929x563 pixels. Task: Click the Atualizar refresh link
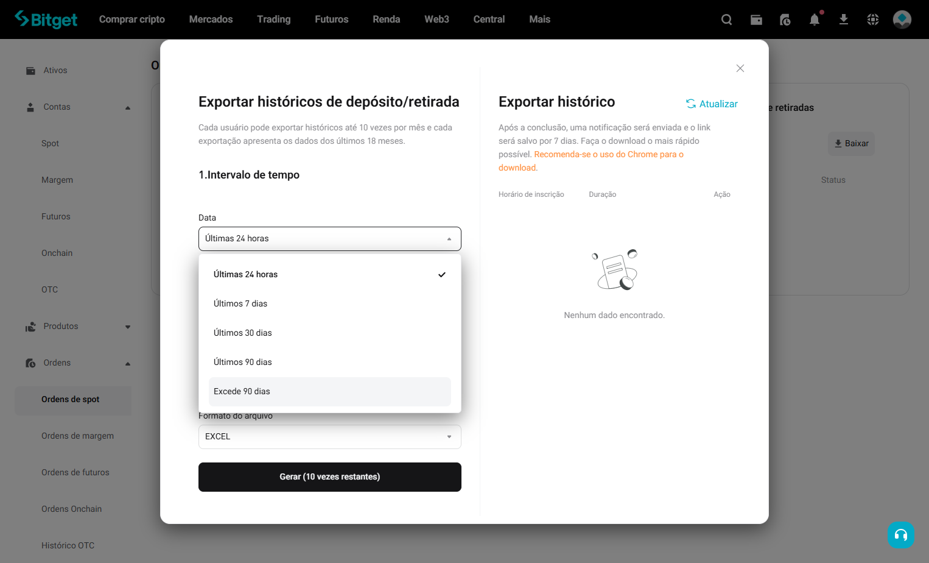712,104
